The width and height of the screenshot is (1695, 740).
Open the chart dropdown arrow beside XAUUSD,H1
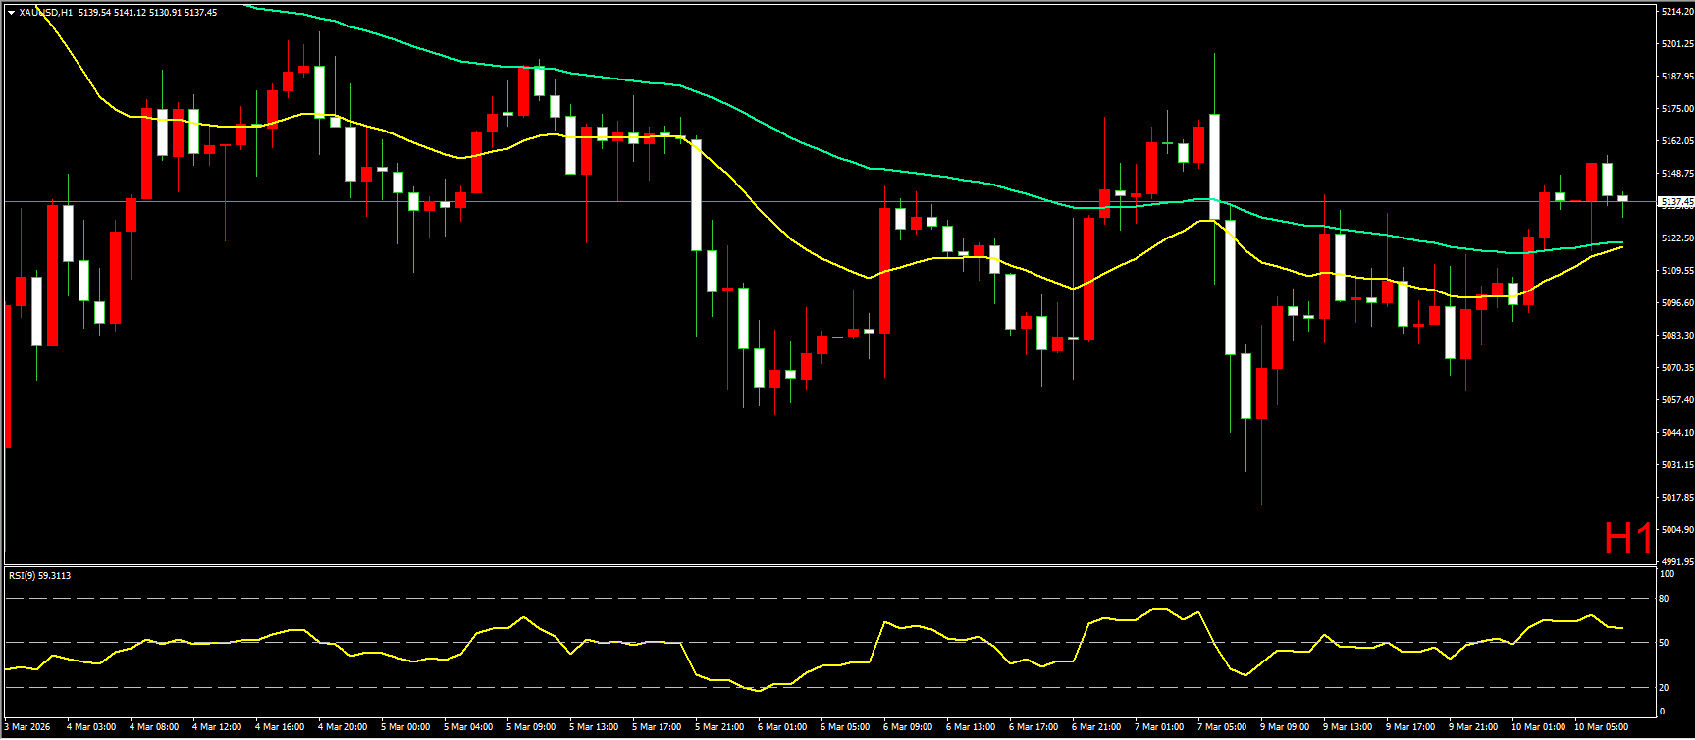(11, 13)
